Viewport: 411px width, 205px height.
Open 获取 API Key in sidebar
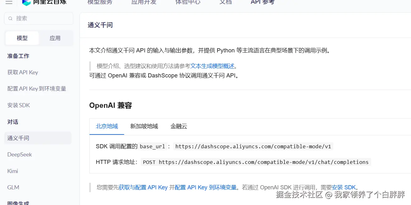click(23, 72)
